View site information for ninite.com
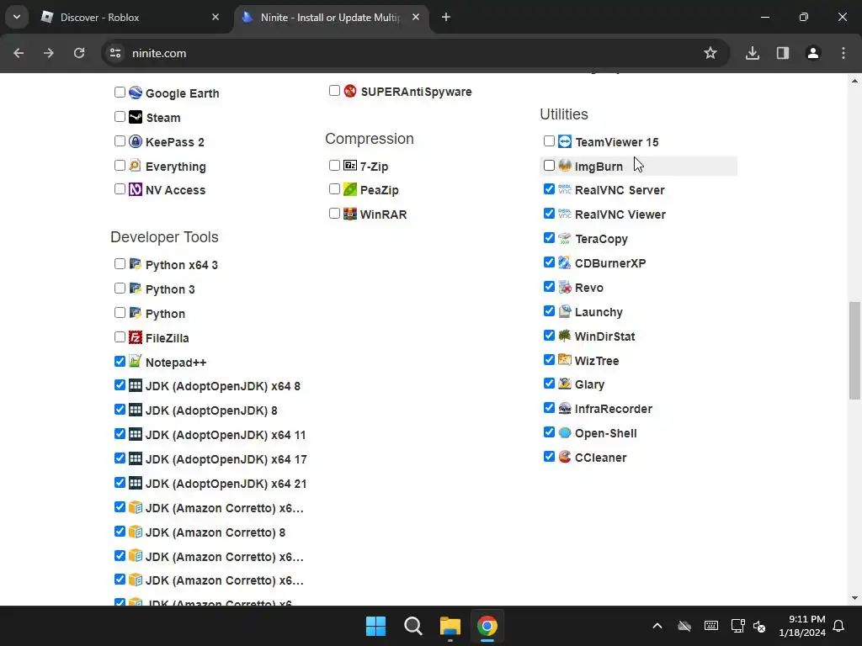 click(x=115, y=53)
